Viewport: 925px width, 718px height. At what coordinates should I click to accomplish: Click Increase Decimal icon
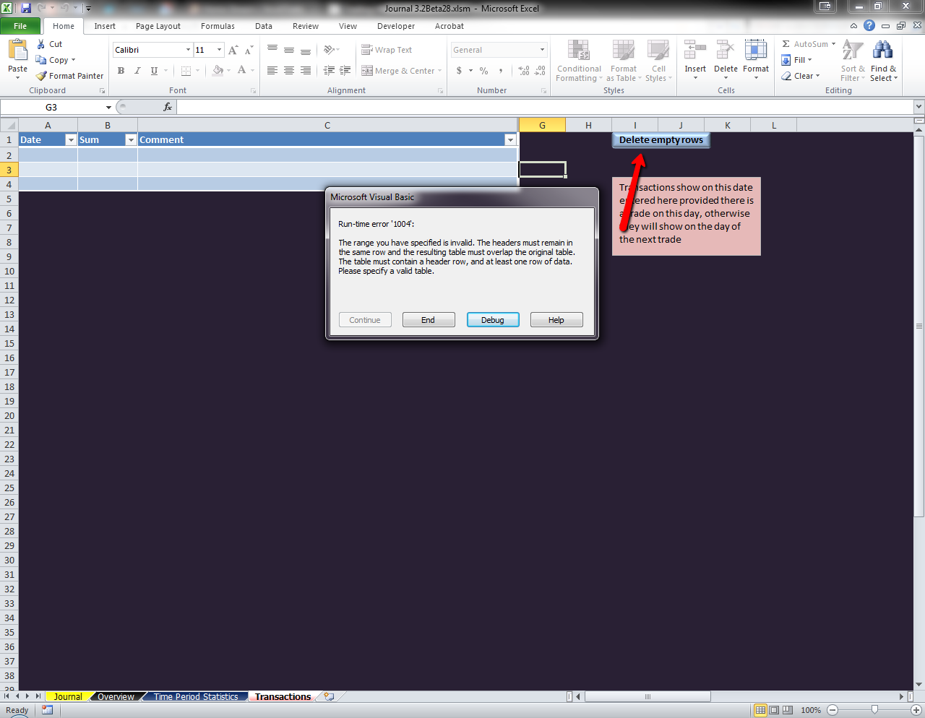pos(524,71)
